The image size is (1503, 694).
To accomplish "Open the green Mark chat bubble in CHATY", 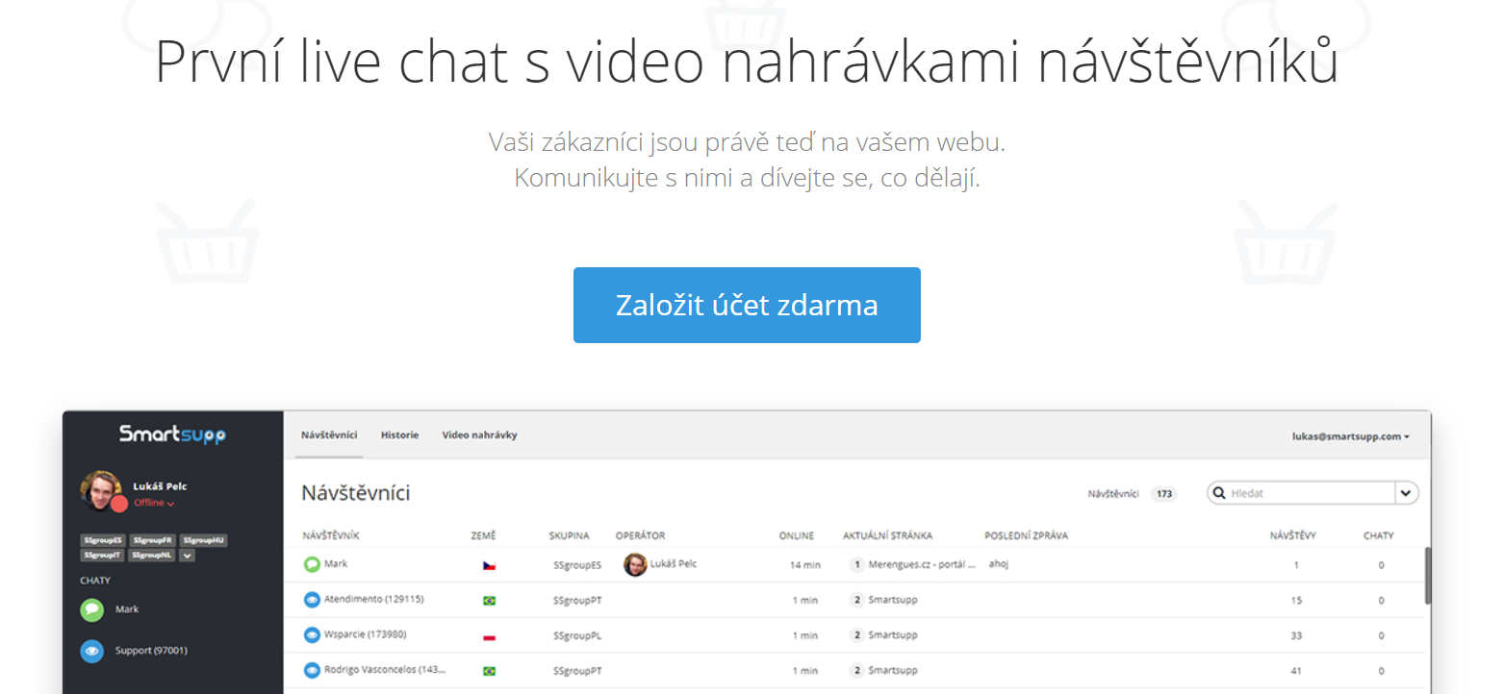I will coord(91,609).
